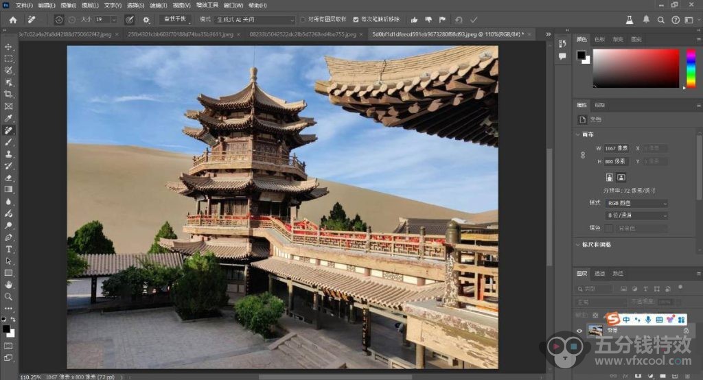
Task: Uncheck 每次笔触后移除 checkbox
Action: [356, 20]
